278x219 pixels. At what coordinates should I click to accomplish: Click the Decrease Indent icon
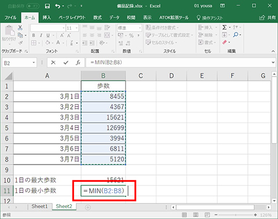click(x=85, y=43)
